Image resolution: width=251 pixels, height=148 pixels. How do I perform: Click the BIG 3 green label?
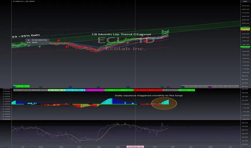coord(18,86)
